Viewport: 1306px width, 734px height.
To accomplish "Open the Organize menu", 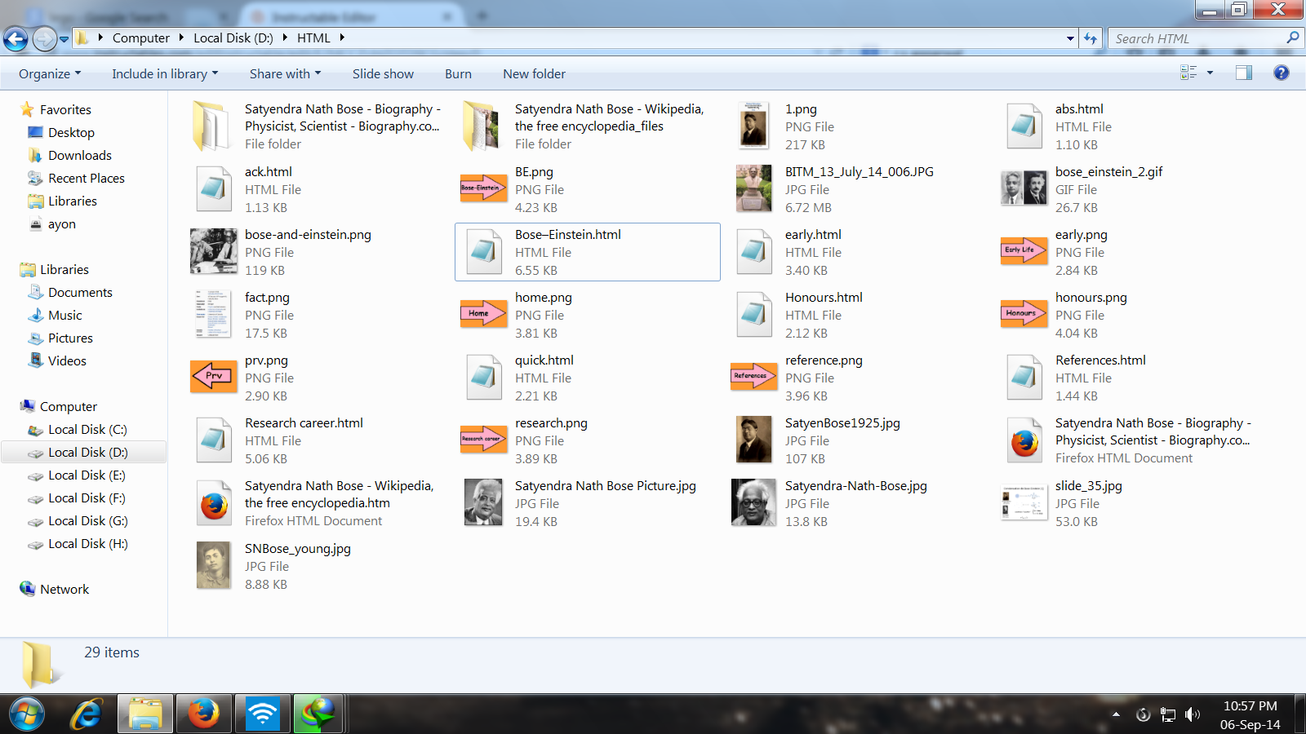I will pyautogui.click(x=50, y=73).
